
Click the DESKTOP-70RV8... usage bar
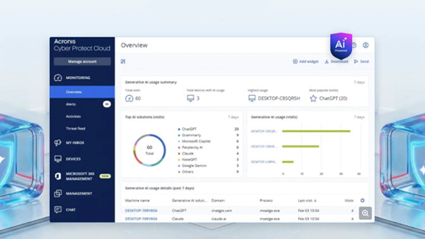(300, 146)
